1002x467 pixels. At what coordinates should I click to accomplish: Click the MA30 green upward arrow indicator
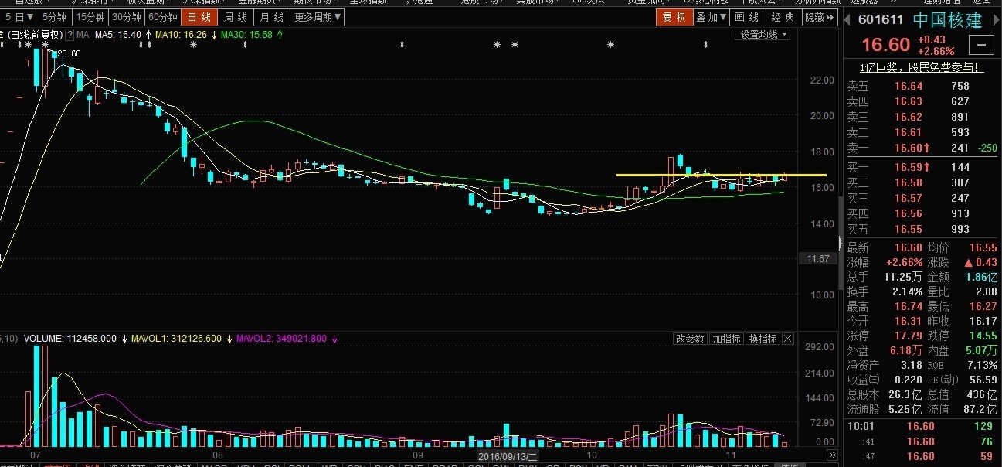pyautogui.click(x=280, y=35)
